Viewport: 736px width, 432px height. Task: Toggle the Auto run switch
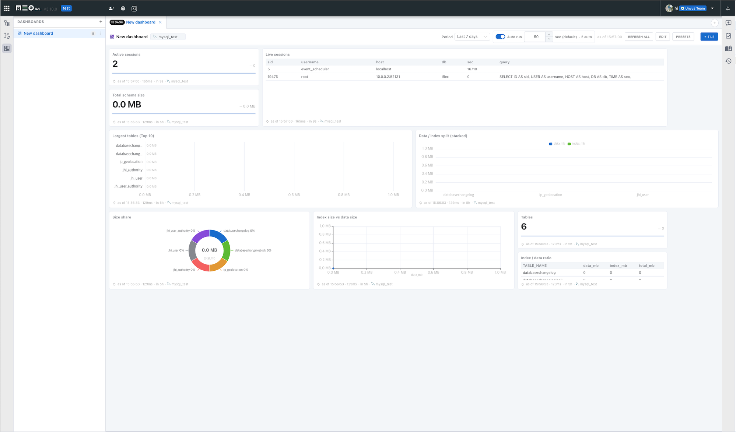tap(500, 37)
